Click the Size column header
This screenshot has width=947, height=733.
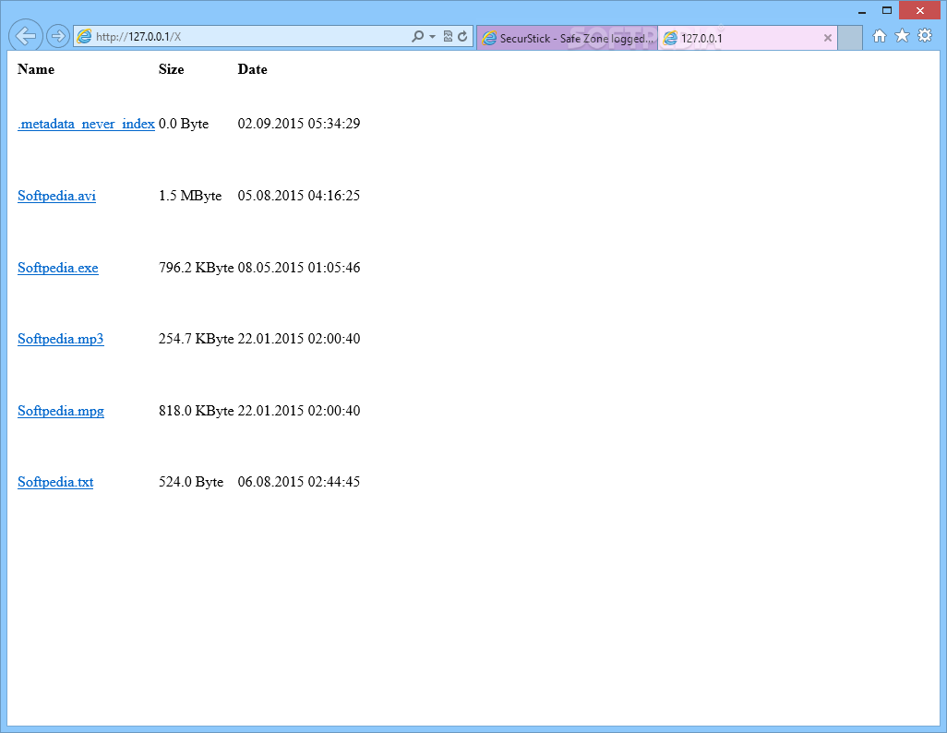[x=171, y=69]
